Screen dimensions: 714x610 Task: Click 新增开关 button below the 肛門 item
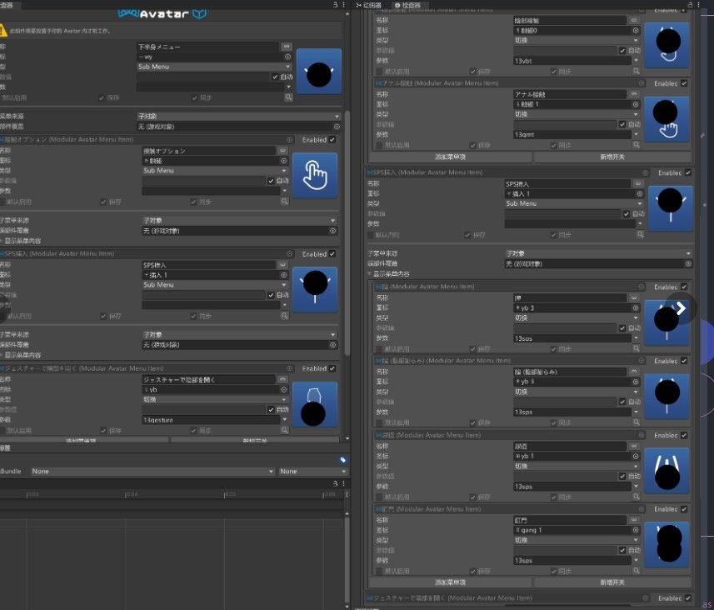[612, 582]
